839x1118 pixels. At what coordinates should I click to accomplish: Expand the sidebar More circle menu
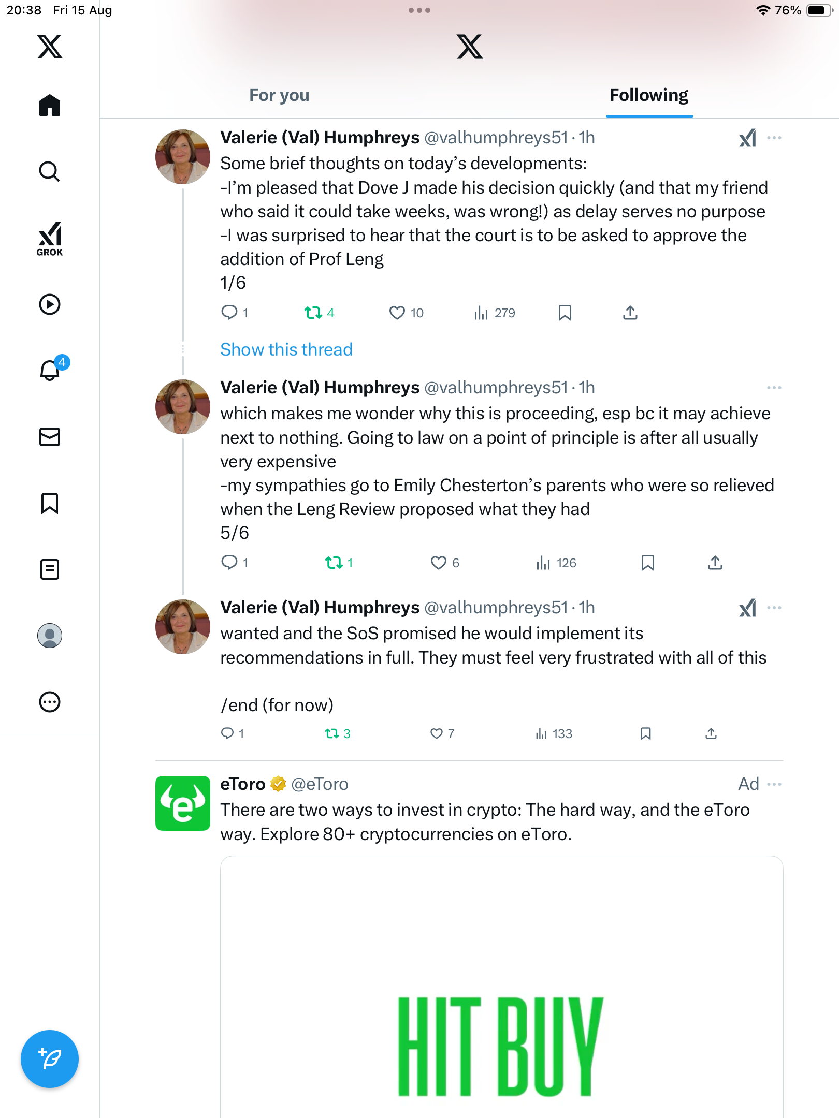point(50,702)
